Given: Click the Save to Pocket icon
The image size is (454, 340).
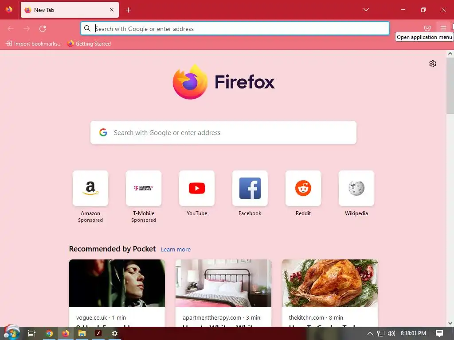Looking at the screenshot, I should coord(427,28).
